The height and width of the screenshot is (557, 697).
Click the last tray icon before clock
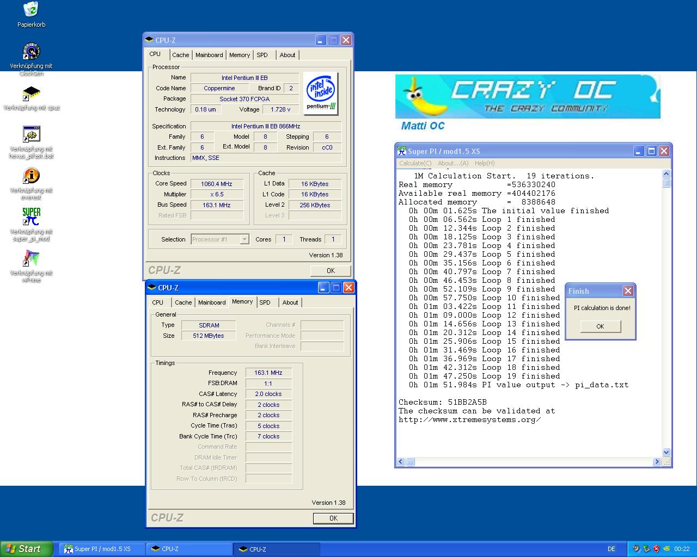(666, 549)
